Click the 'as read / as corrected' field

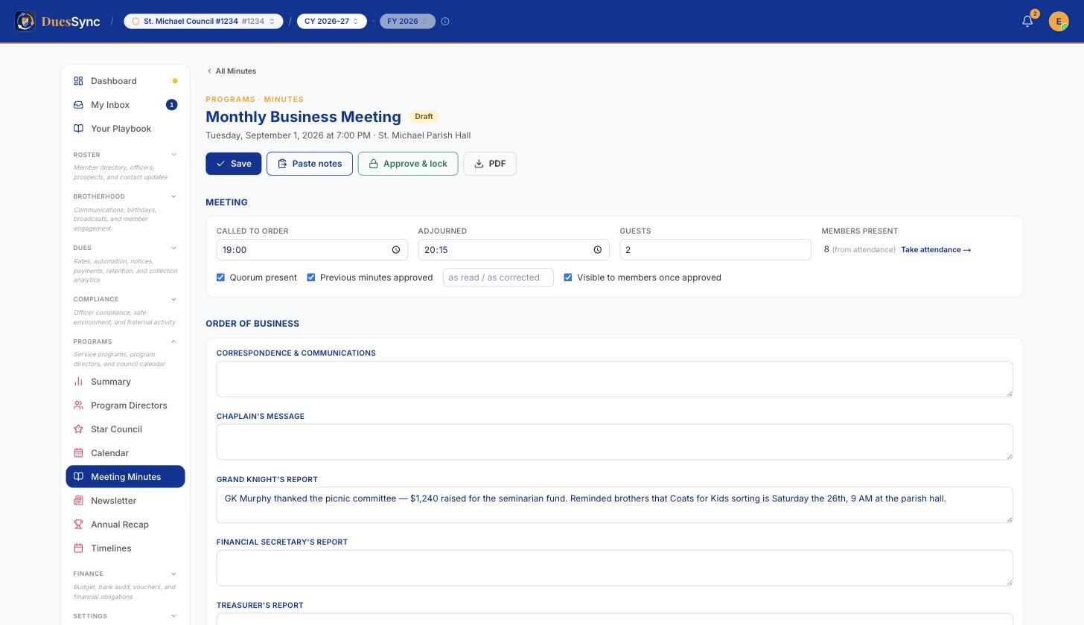pyautogui.click(x=498, y=278)
